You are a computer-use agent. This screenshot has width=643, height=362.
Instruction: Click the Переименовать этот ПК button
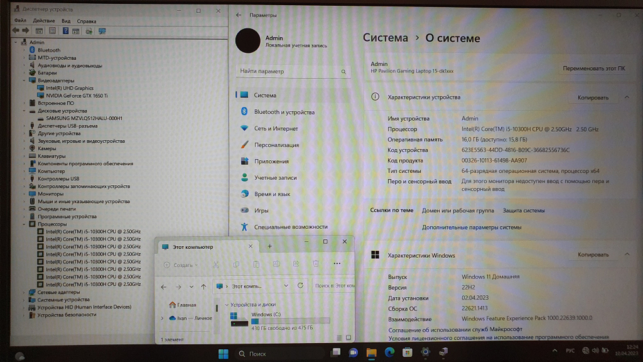tap(593, 68)
